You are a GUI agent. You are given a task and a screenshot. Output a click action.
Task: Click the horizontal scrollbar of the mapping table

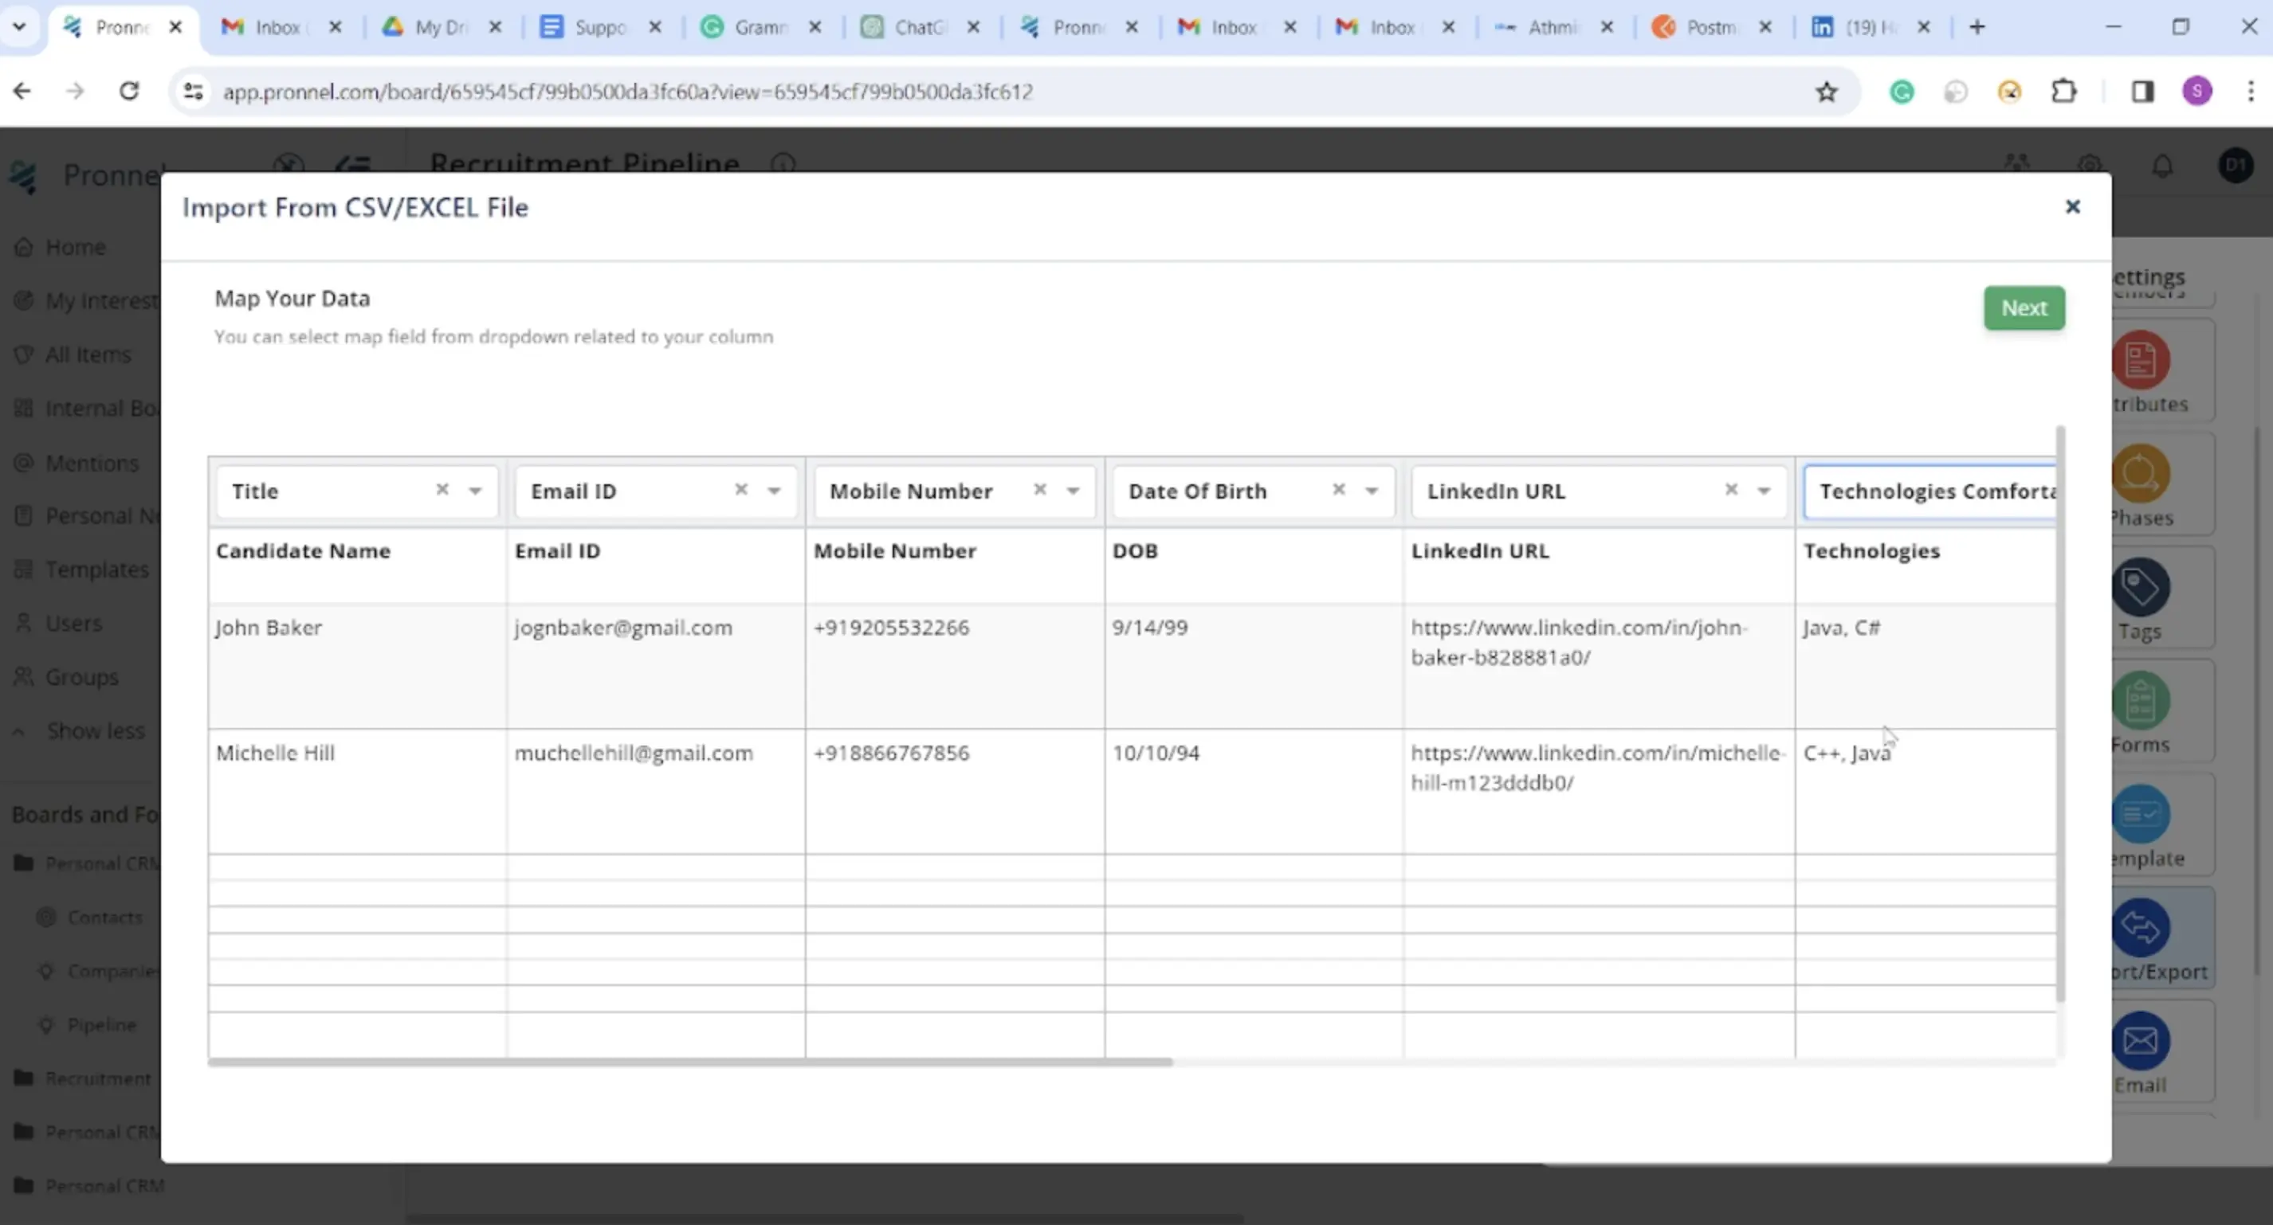690,1062
